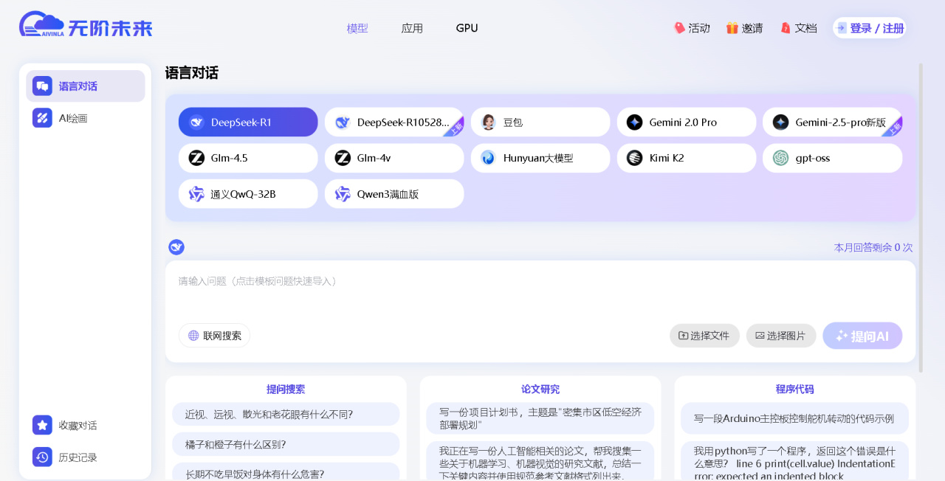This screenshot has width=945, height=481.
Task: Select the 橘子和橙子有什么区别 template question
Action: [x=286, y=444]
